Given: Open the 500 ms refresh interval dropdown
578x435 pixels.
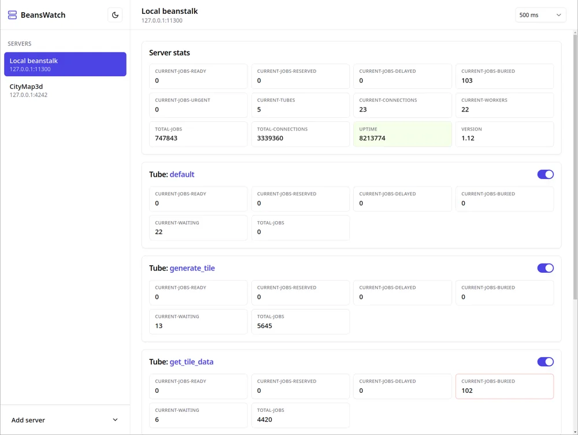Looking at the screenshot, I should [x=540, y=15].
